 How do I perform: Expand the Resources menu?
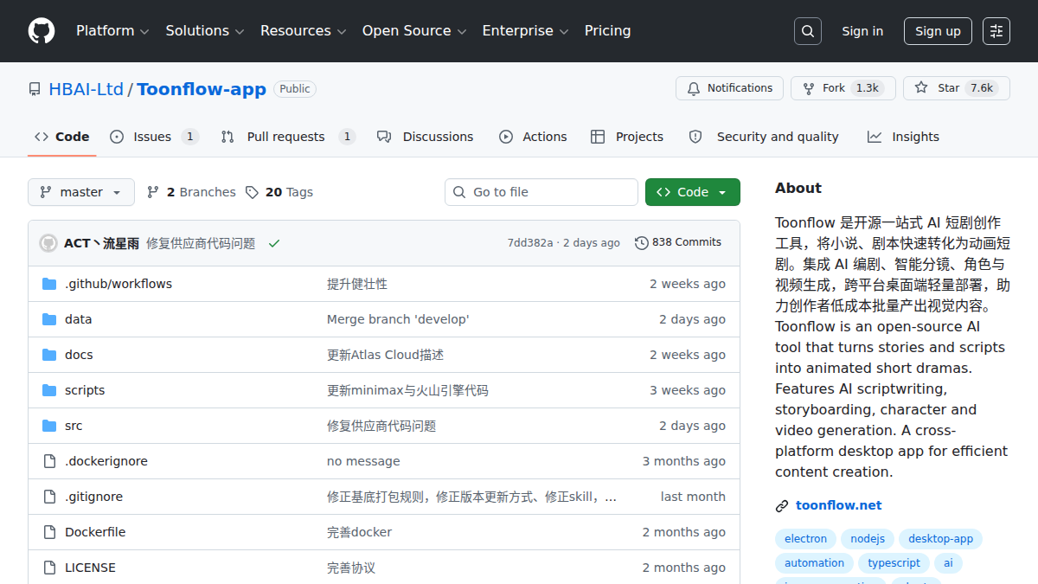coord(303,31)
